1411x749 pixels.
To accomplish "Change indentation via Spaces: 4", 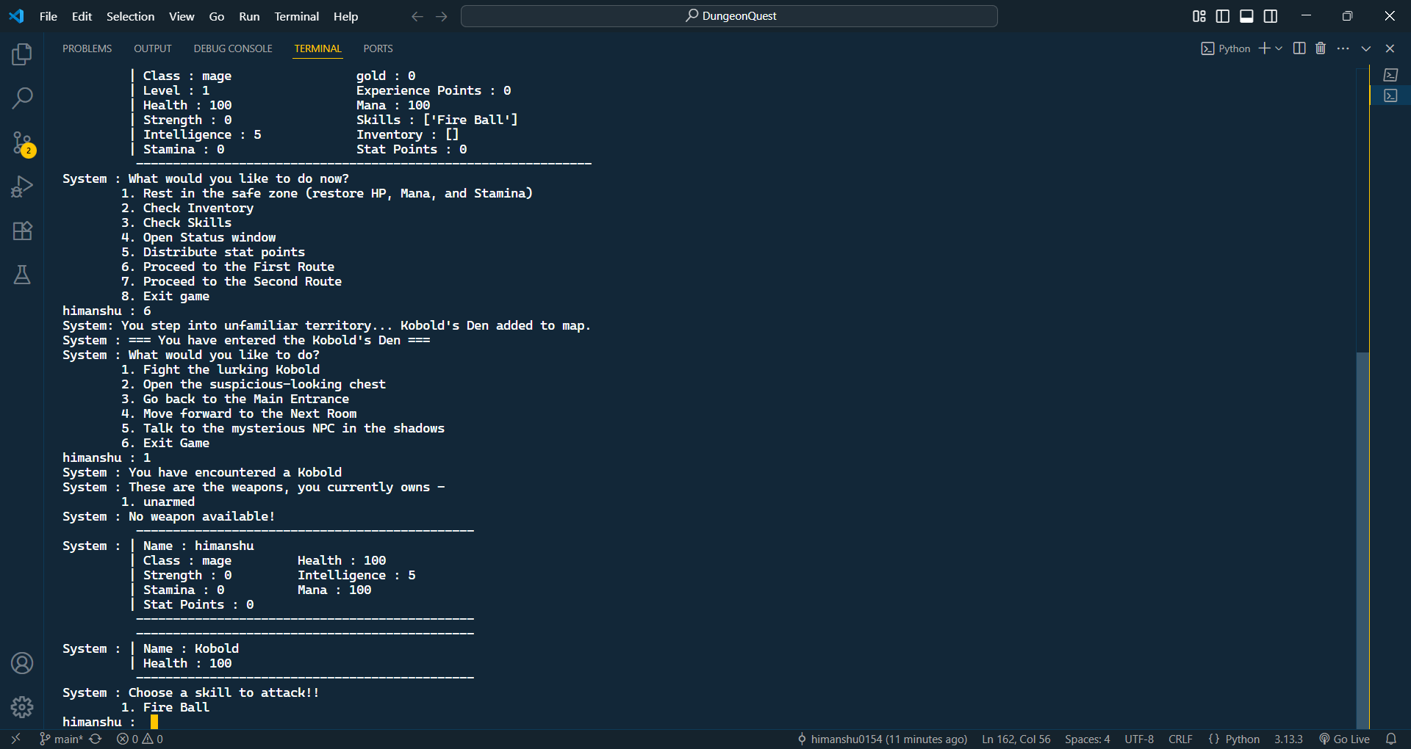I will pos(1088,739).
